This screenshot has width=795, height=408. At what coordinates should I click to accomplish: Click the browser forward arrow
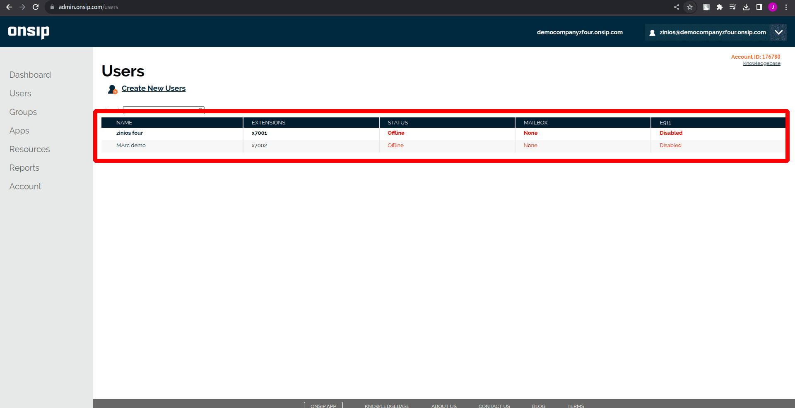[22, 7]
